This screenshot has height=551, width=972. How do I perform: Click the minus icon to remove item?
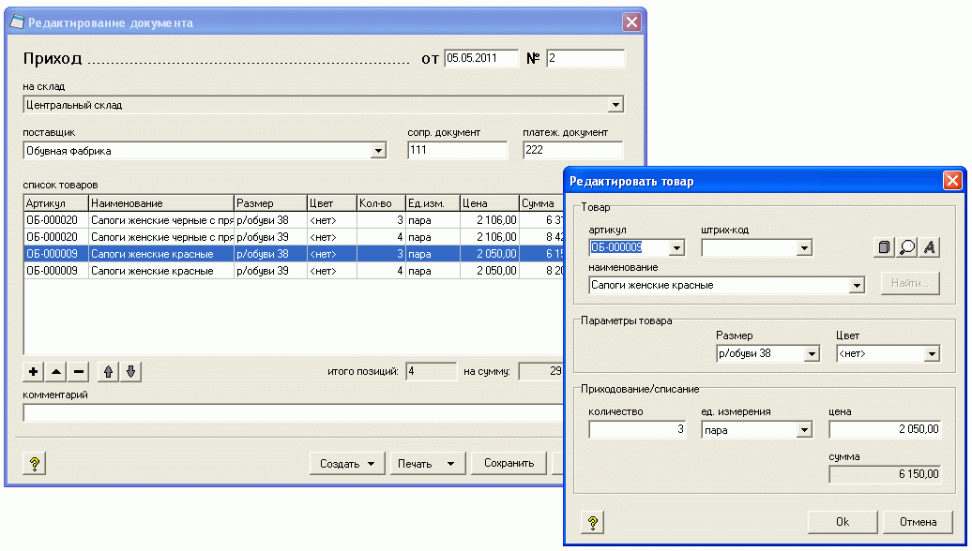coord(79,372)
